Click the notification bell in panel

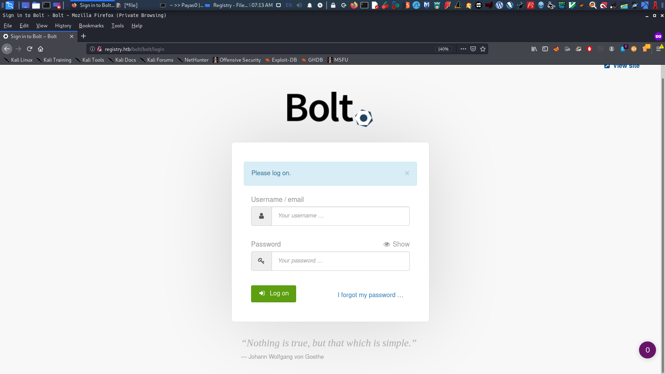(310, 5)
